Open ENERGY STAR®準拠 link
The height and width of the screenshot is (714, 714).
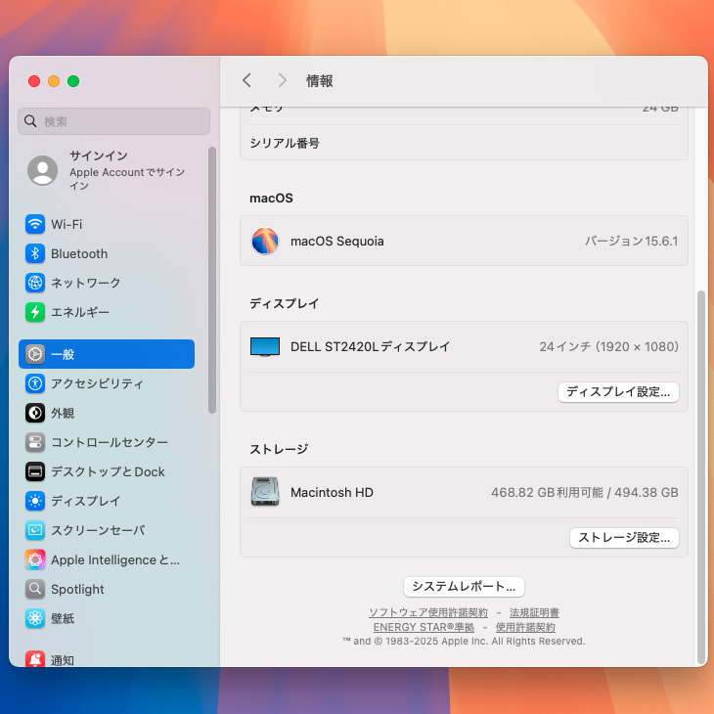point(424,627)
